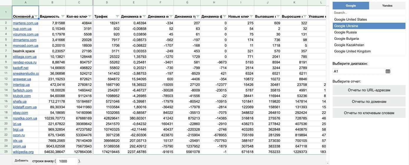Viewport: 409px width, 165px height.
Task: Switch to the Google tab
Action: tap(351, 6)
